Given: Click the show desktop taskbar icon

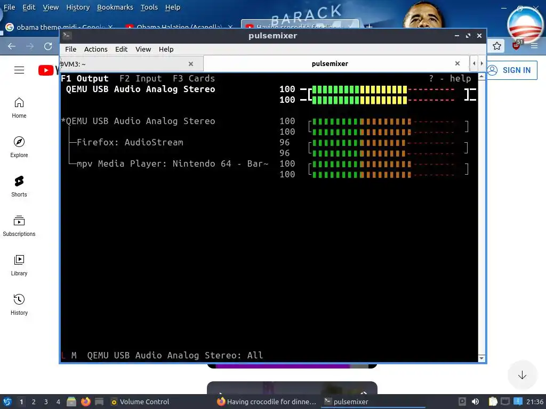Looking at the screenshot, I should pos(99,402).
